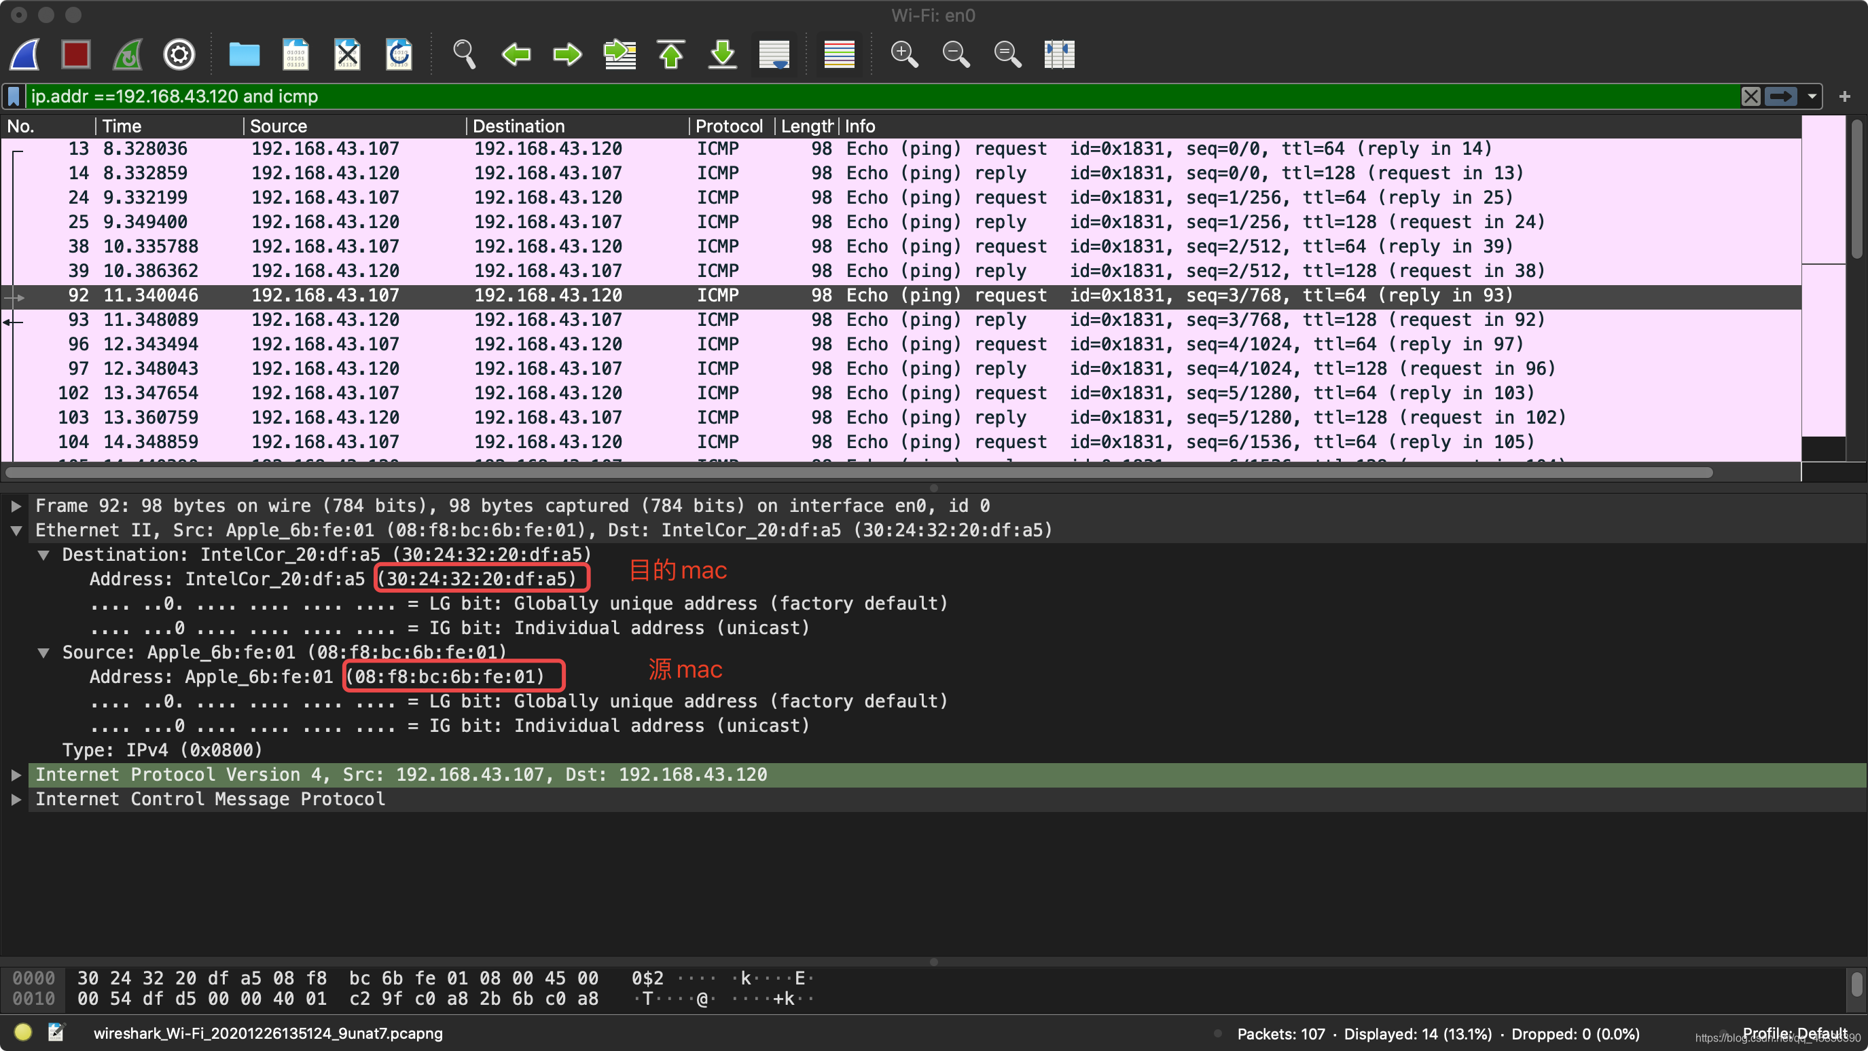Save the capture file with the binary-page icon

[296, 55]
